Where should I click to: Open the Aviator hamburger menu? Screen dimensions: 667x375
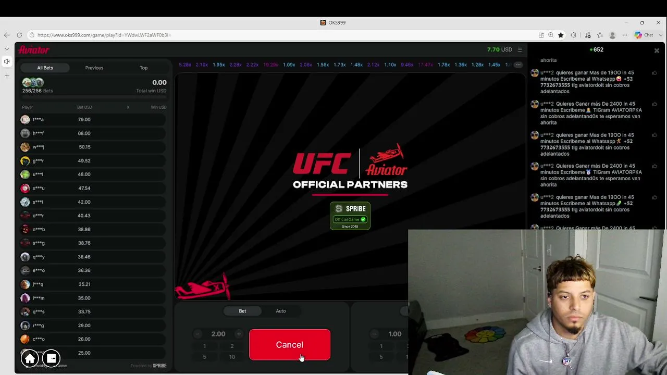click(x=520, y=49)
